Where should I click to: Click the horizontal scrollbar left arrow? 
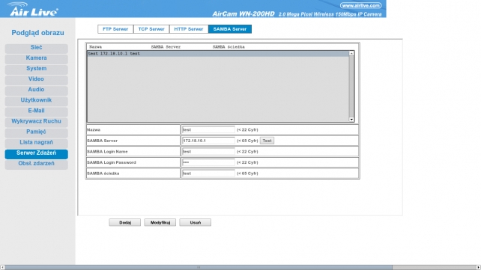(x=2, y=268)
